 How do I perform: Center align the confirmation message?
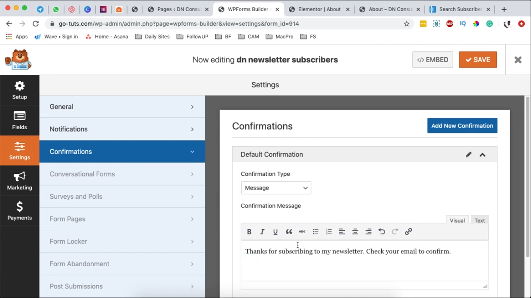(x=355, y=232)
